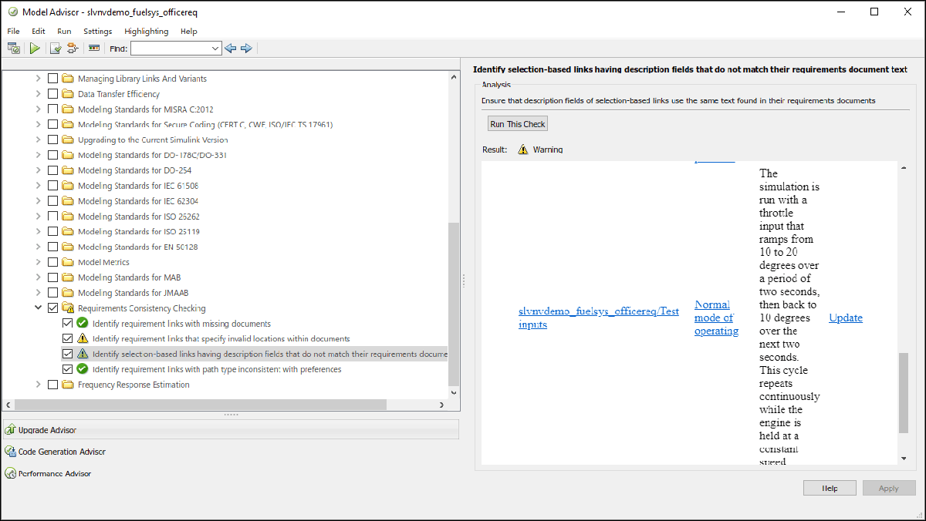The height and width of the screenshot is (521, 926).
Task: Open Model Advisor preferences icon on toolbar
Action: point(14,48)
